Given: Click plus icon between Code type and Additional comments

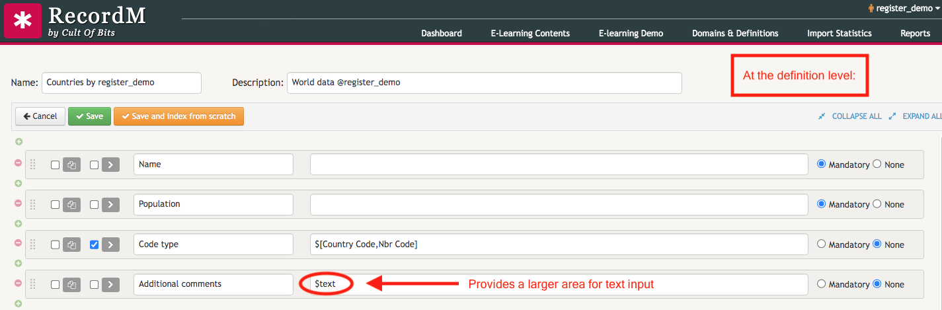Looking at the screenshot, I should point(19,264).
